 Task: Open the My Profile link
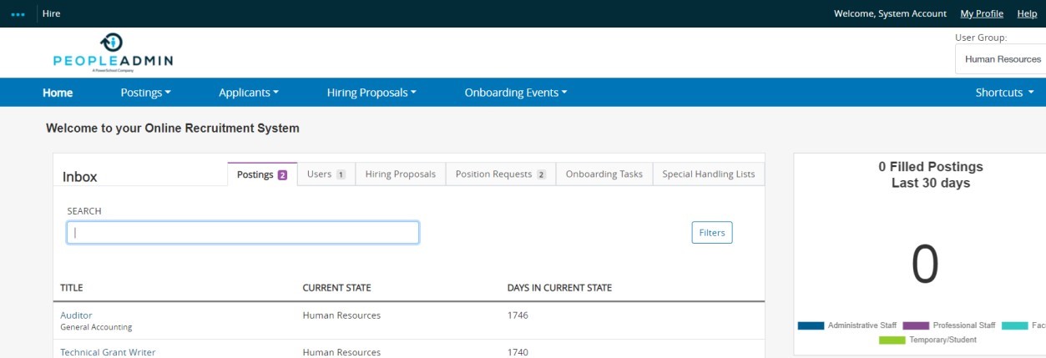[981, 14]
